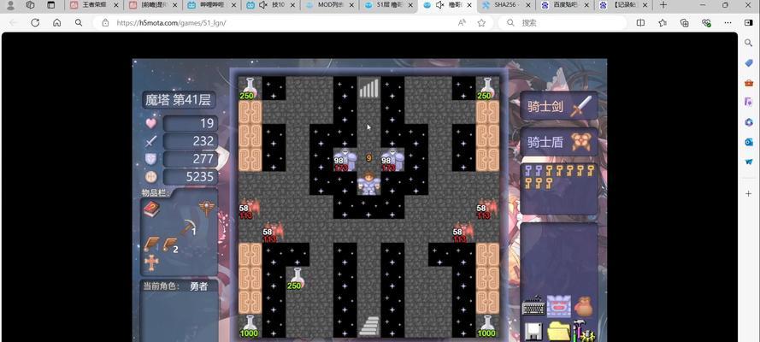Click the hero character on the map
Screen dimensions: 760x342
[x=368, y=183]
